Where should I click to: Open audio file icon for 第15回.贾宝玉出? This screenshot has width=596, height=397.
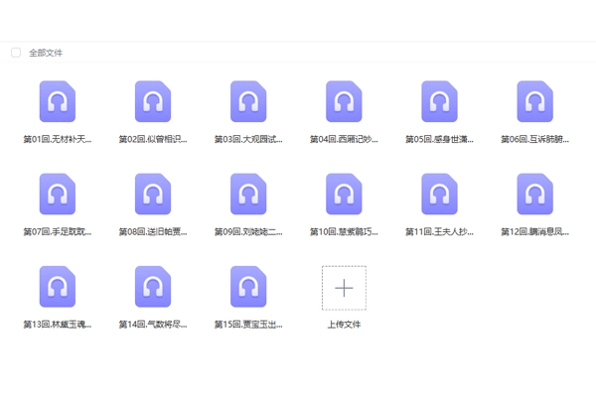(248, 287)
